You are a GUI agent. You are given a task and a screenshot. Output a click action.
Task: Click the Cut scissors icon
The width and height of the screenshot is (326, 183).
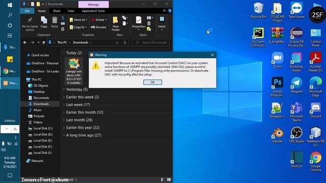coord(63,18)
